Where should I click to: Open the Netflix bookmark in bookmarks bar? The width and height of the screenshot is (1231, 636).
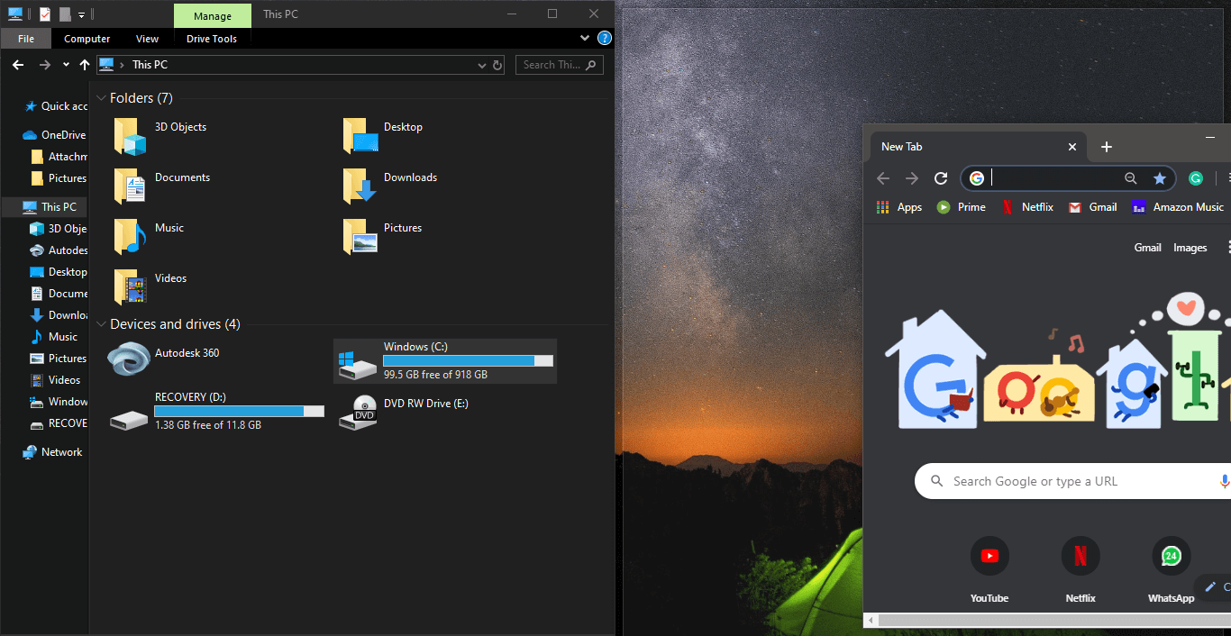1028,207
